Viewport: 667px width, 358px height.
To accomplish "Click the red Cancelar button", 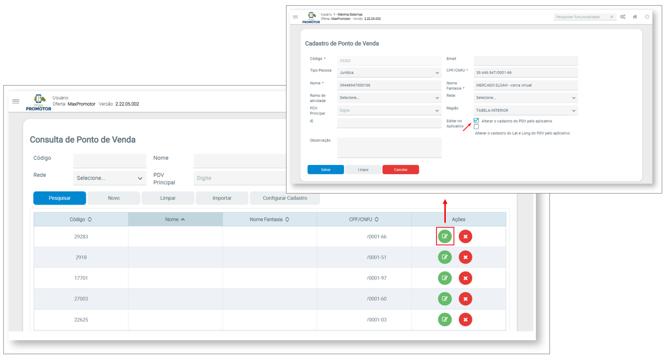I will pos(400,170).
